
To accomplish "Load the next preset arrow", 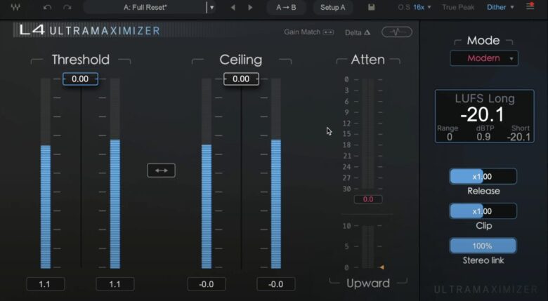I will tap(251, 7).
